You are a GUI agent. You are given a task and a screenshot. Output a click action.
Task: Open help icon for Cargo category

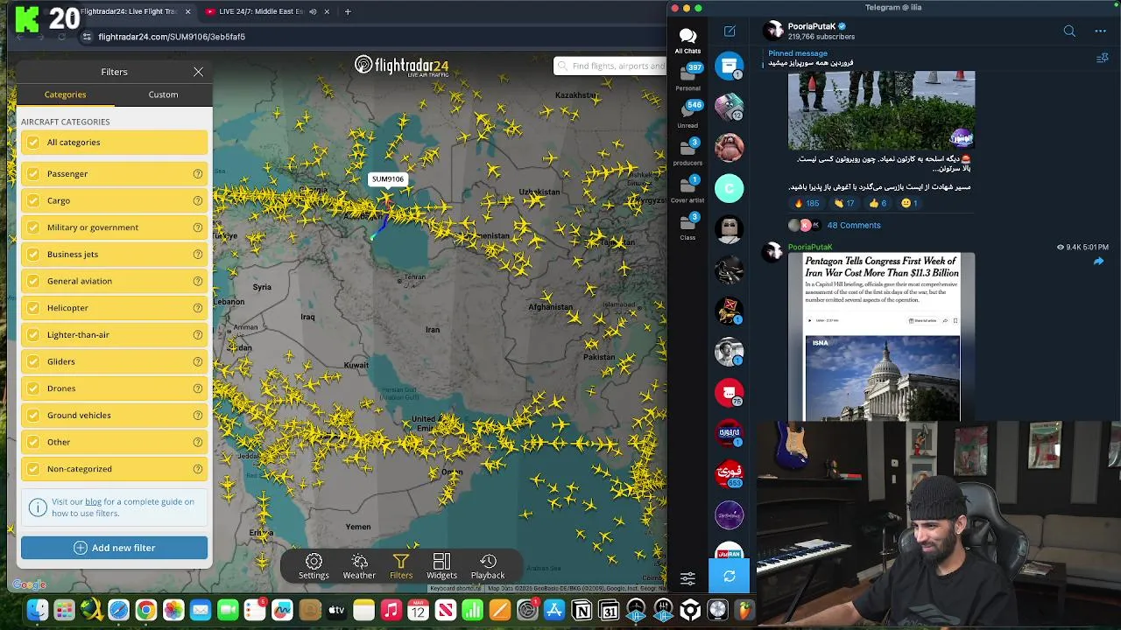(198, 200)
